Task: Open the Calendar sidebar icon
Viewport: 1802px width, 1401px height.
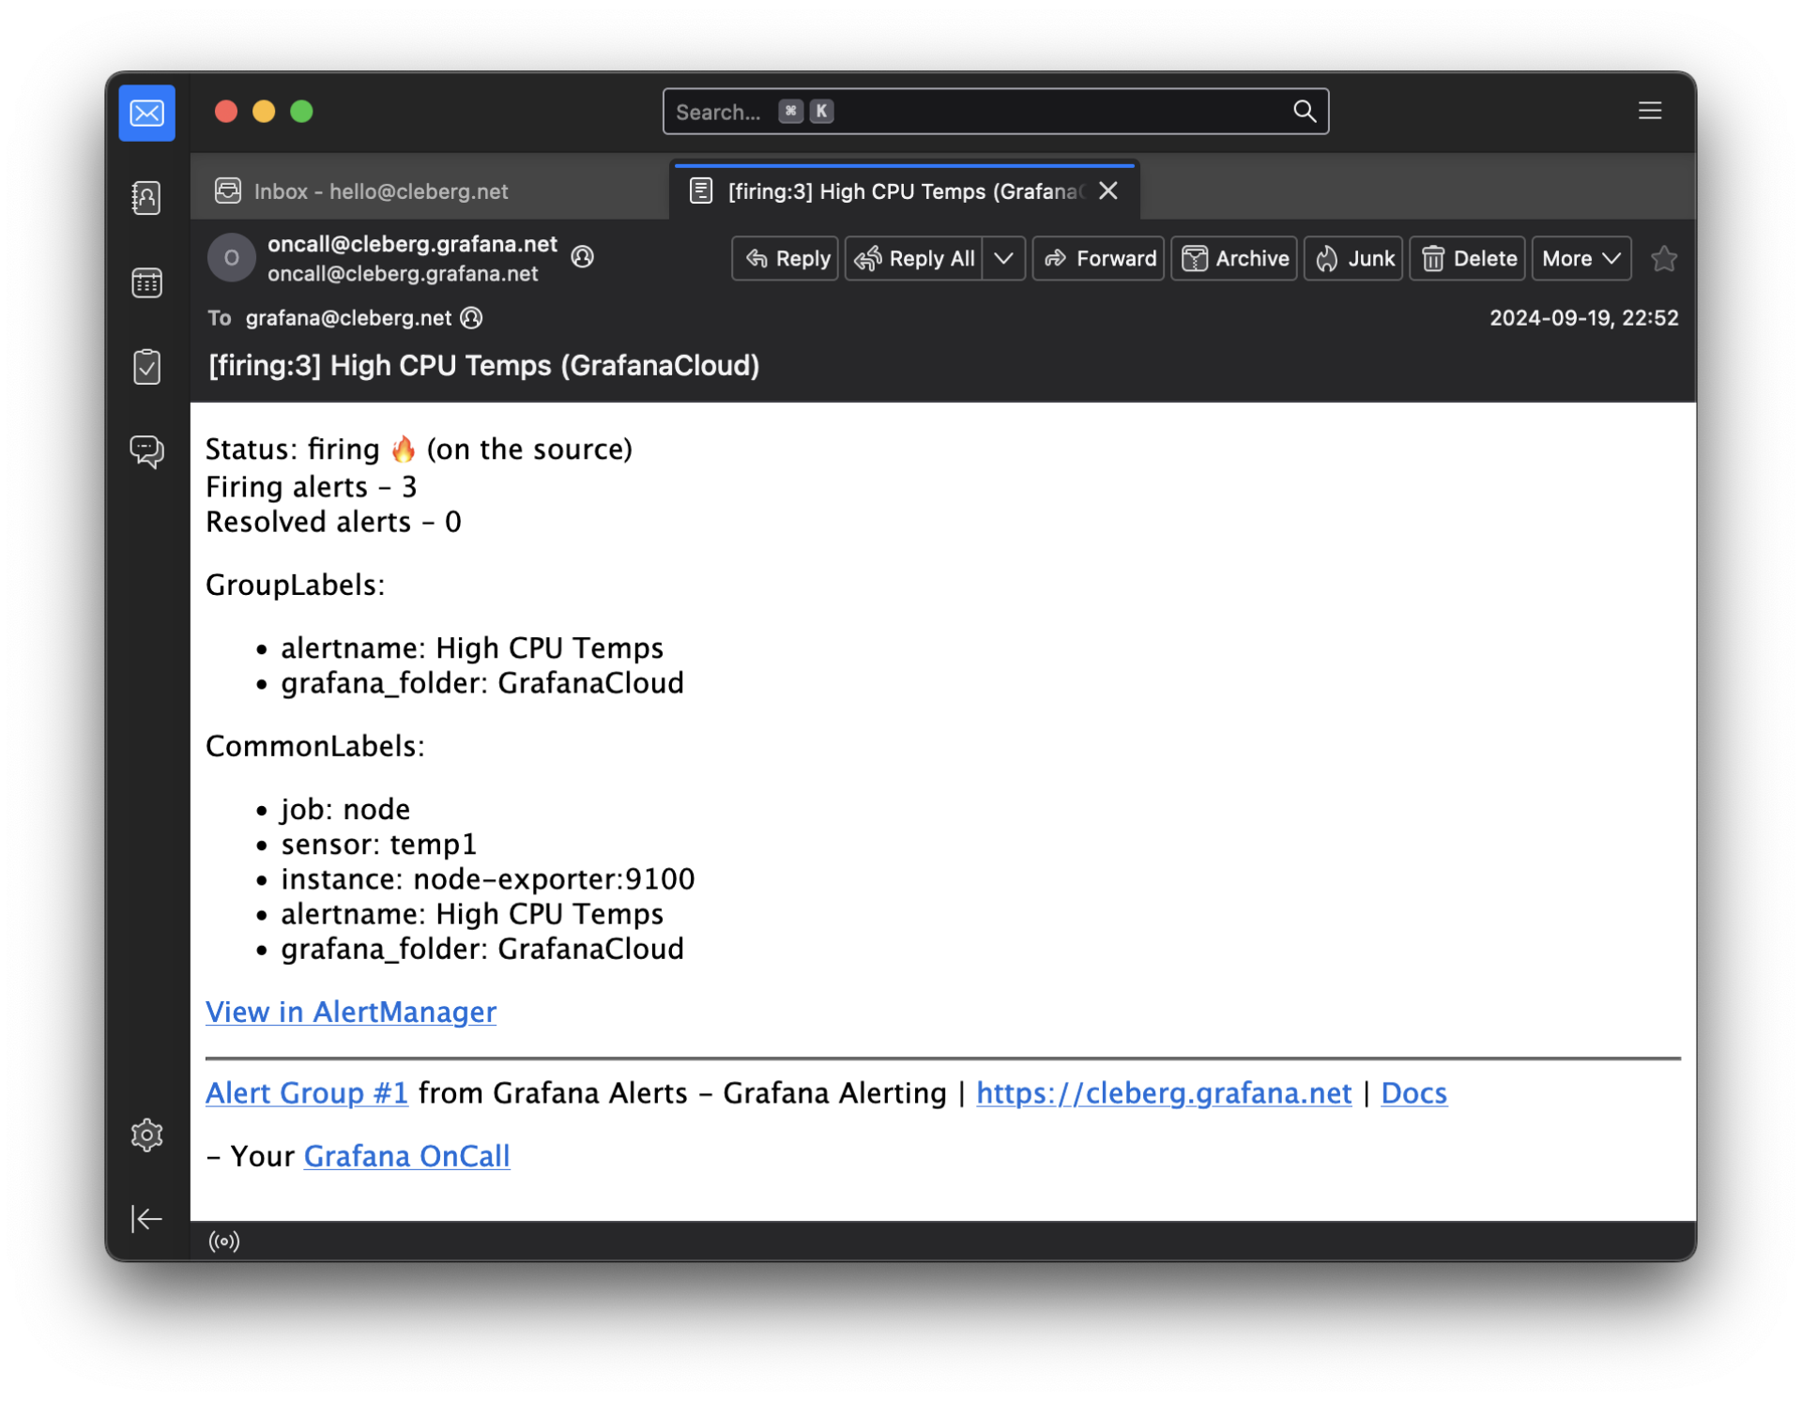Action: pyautogui.click(x=146, y=282)
